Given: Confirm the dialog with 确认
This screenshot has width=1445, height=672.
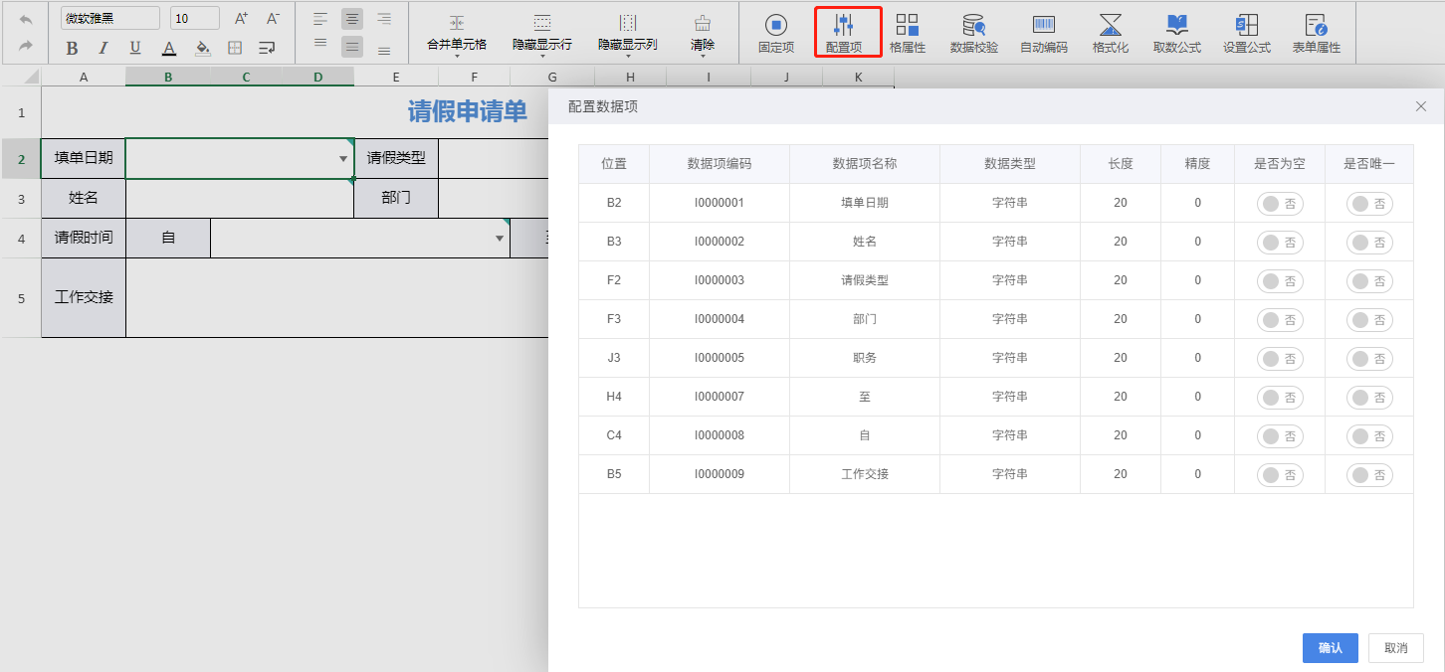Looking at the screenshot, I should pos(1331,648).
